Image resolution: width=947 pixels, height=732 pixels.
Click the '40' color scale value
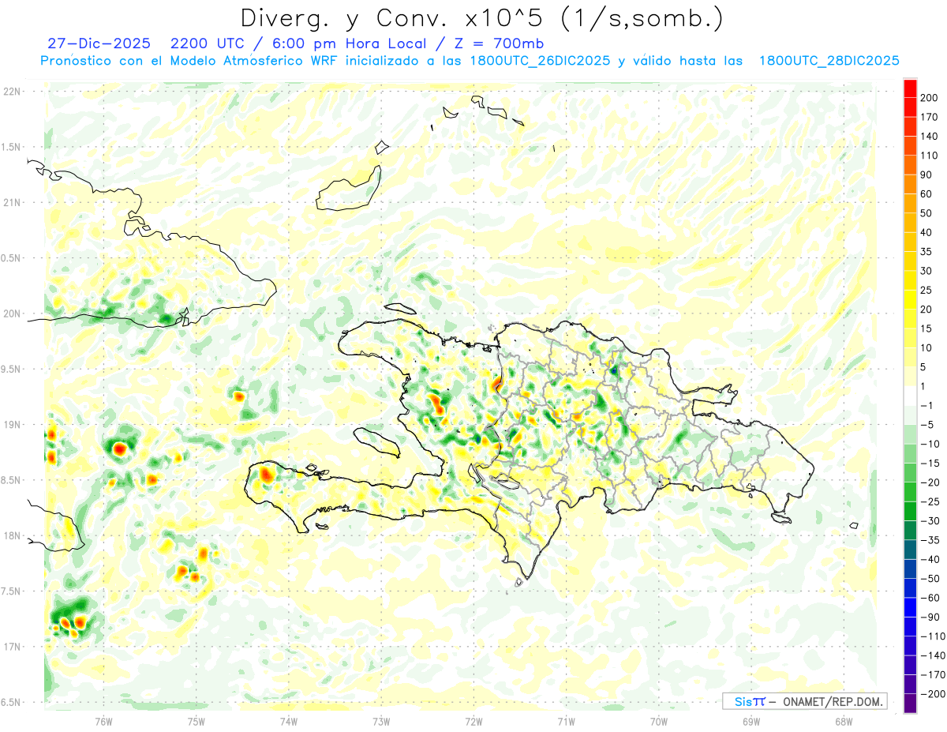926,233
